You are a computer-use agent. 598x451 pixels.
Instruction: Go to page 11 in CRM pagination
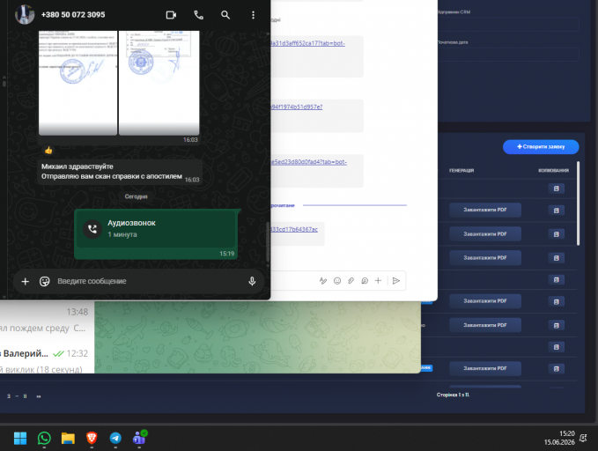[x=26, y=396]
